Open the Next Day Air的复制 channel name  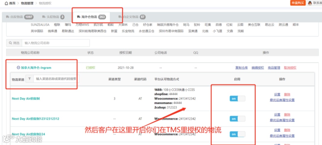pos(26,98)
